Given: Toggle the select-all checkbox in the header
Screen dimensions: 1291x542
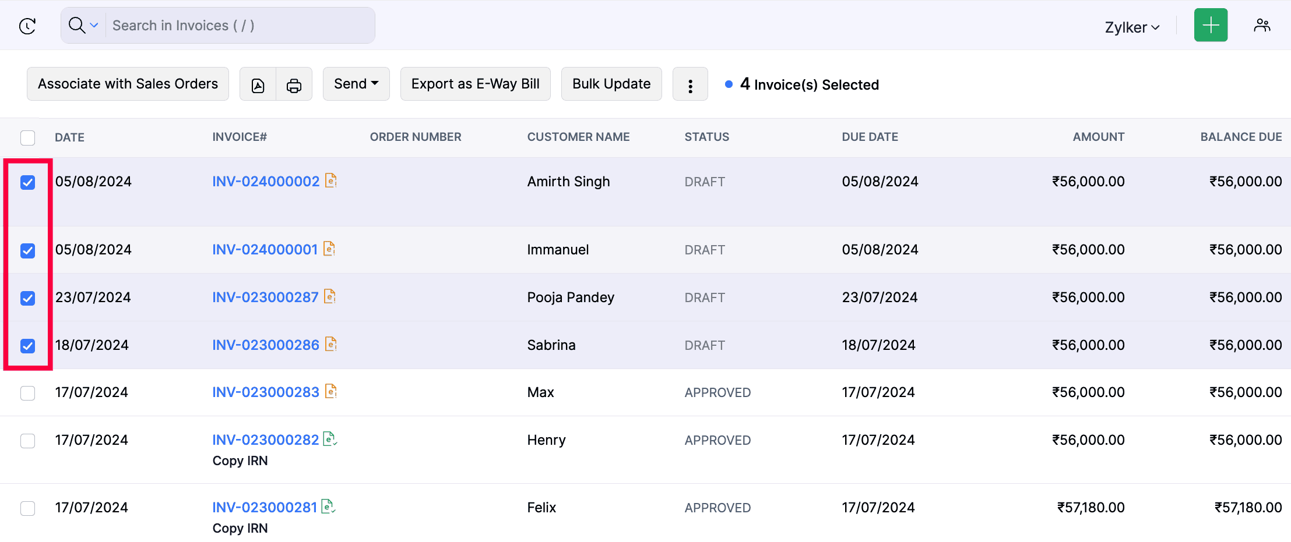Looking at the screenshot, I should tap(28, 137).
